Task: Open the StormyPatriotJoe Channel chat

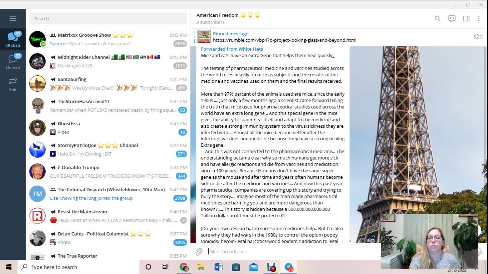Action: coord(108,149)
